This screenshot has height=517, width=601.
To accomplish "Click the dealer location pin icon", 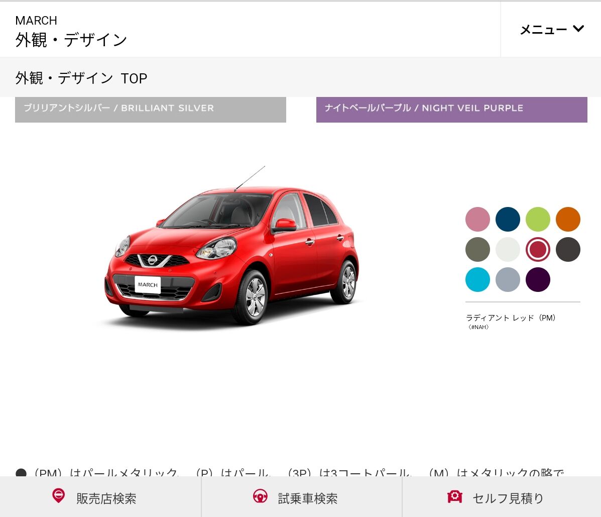I will 58,496.
